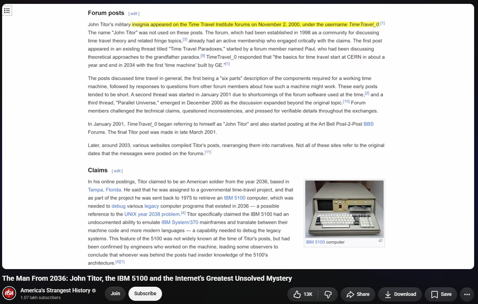The height and width of the screenshot is (304, 478).
Task: Click reference [1] after 'built by GE.'
Action: 228,64
